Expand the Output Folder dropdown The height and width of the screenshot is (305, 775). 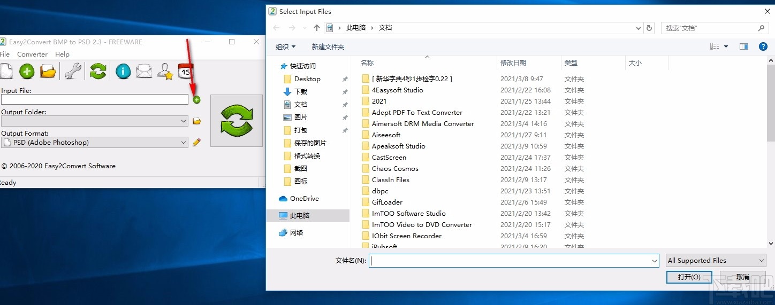(x=184, y=121)
